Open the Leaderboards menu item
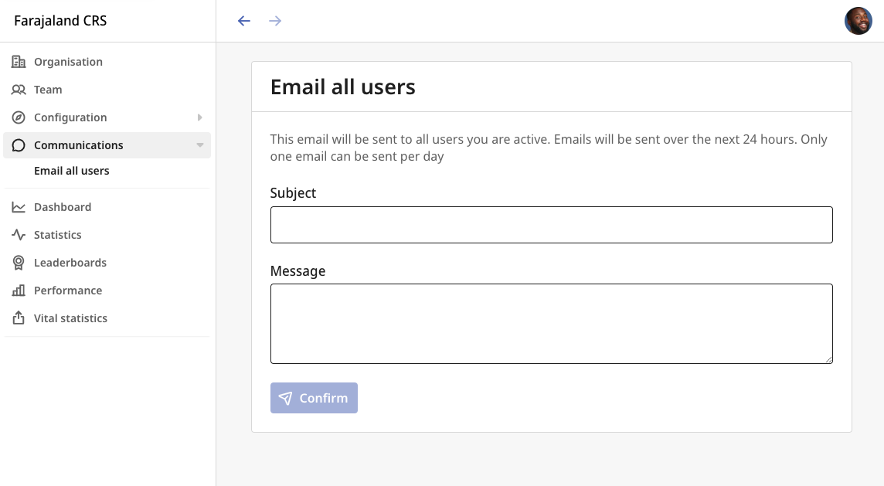This screenshot has width=884, height=486. (70, 263)
